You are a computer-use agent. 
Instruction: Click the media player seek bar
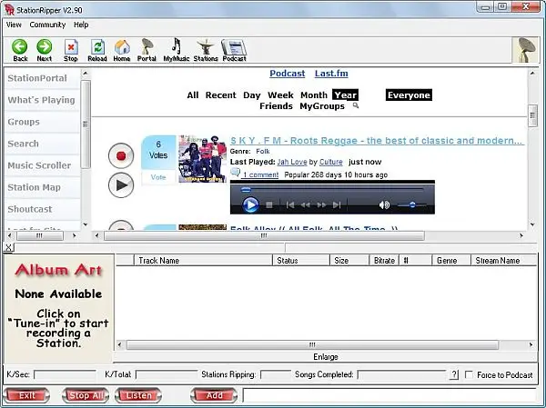point(332,190)
